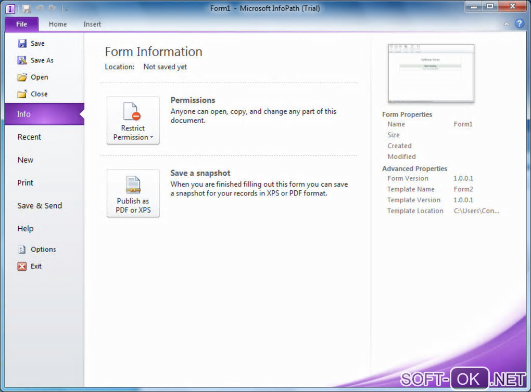Click the Exit label in sidebar

[36, 266]
